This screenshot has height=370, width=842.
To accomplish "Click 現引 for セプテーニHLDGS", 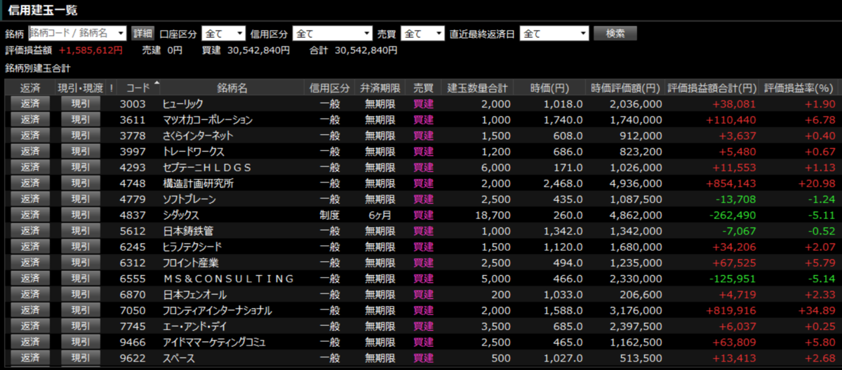I will (81, 167).
